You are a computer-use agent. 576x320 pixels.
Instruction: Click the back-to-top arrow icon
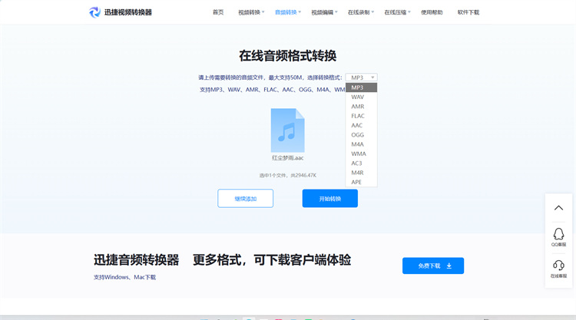tap(558, 208)
